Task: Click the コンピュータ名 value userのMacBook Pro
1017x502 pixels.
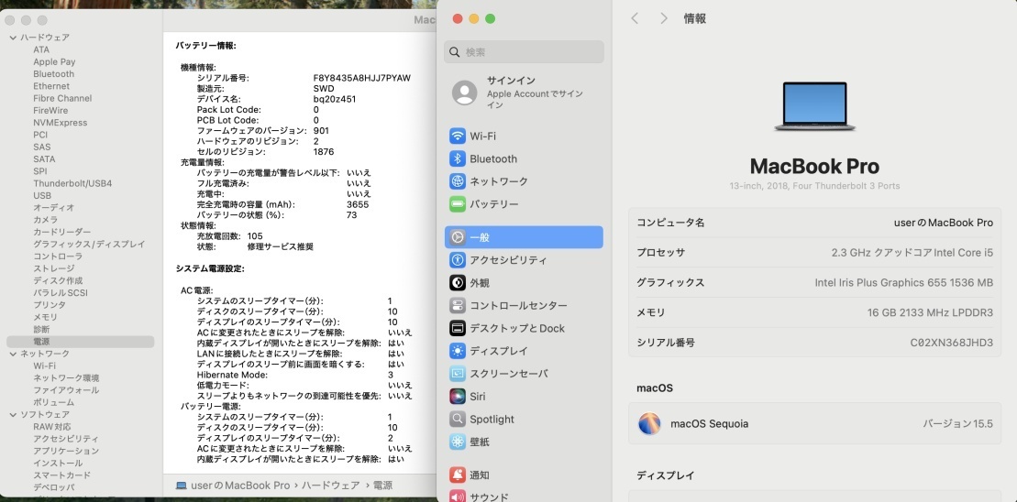Action: coord(943,223)
